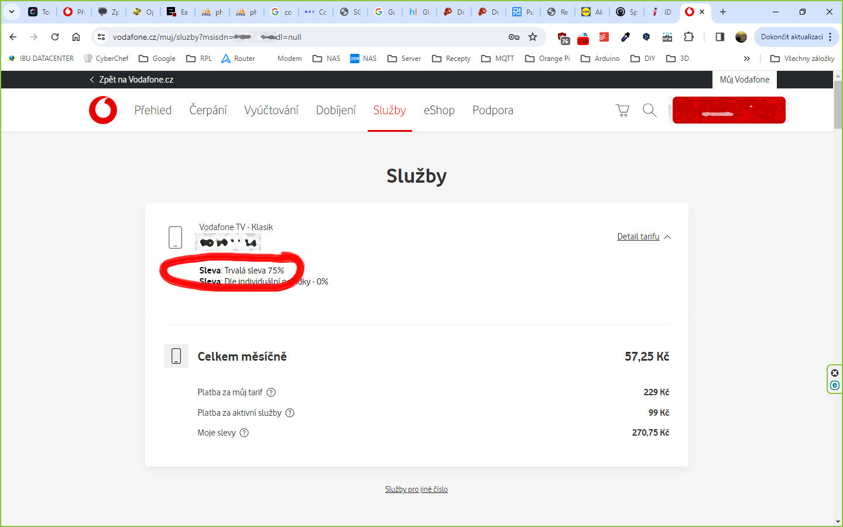Image resolution: width=843 pixels, height=527 pixels.
Task: Show help for Platba za můj tarif
Action: pyautogui.click(x=271, y=392)
